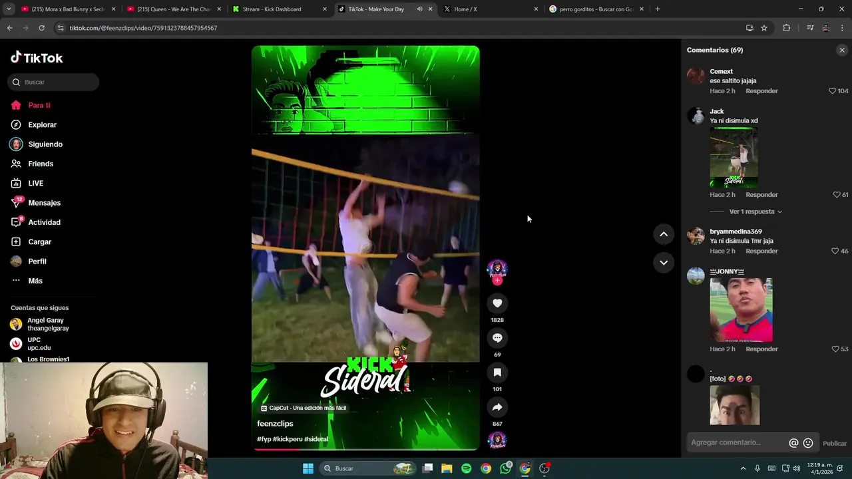This screenshot has height=479, width=852.
Task: Open JONNY's comment image thumbnail
Action: pyautogui.click(x=741, y=310)
